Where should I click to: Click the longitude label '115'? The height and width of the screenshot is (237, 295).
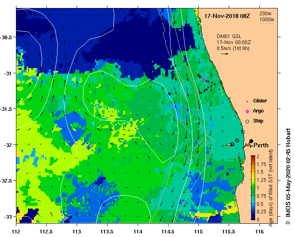click(198, 231)
